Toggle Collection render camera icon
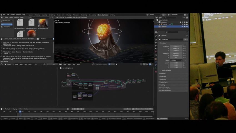Viewport: 236px width, 133px height. click(x=187, y=22)
